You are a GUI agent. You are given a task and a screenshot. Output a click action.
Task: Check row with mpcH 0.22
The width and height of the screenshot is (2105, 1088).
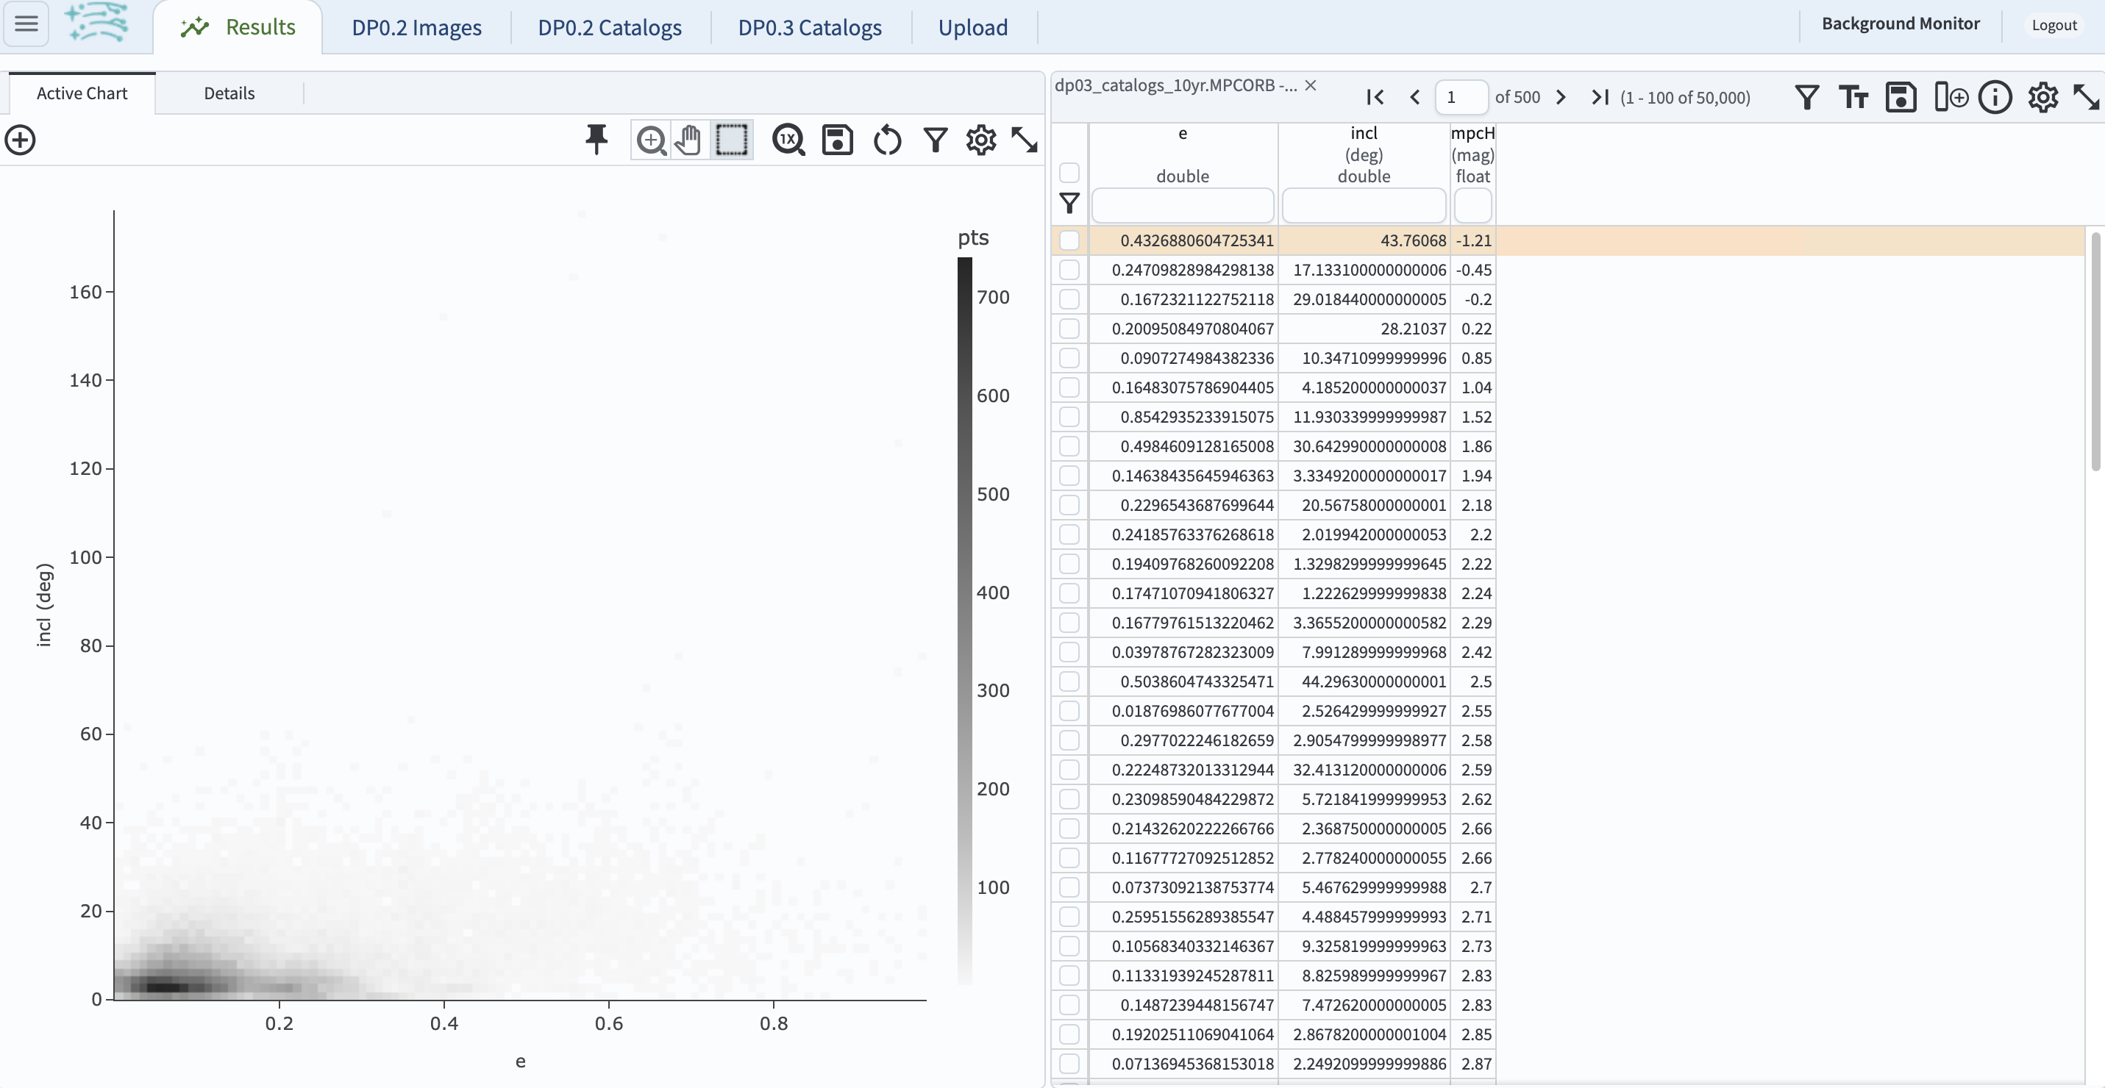point(1069,329)
